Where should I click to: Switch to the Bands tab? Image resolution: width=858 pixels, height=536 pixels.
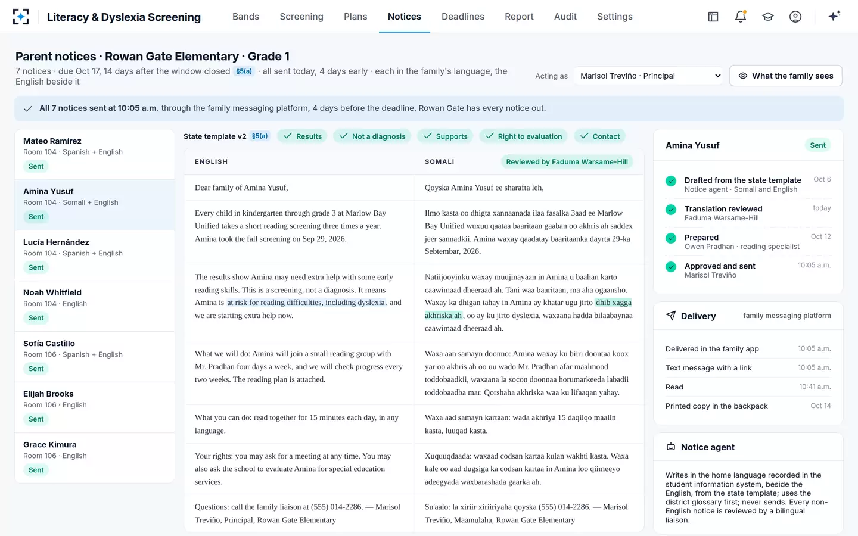[245, 17]
